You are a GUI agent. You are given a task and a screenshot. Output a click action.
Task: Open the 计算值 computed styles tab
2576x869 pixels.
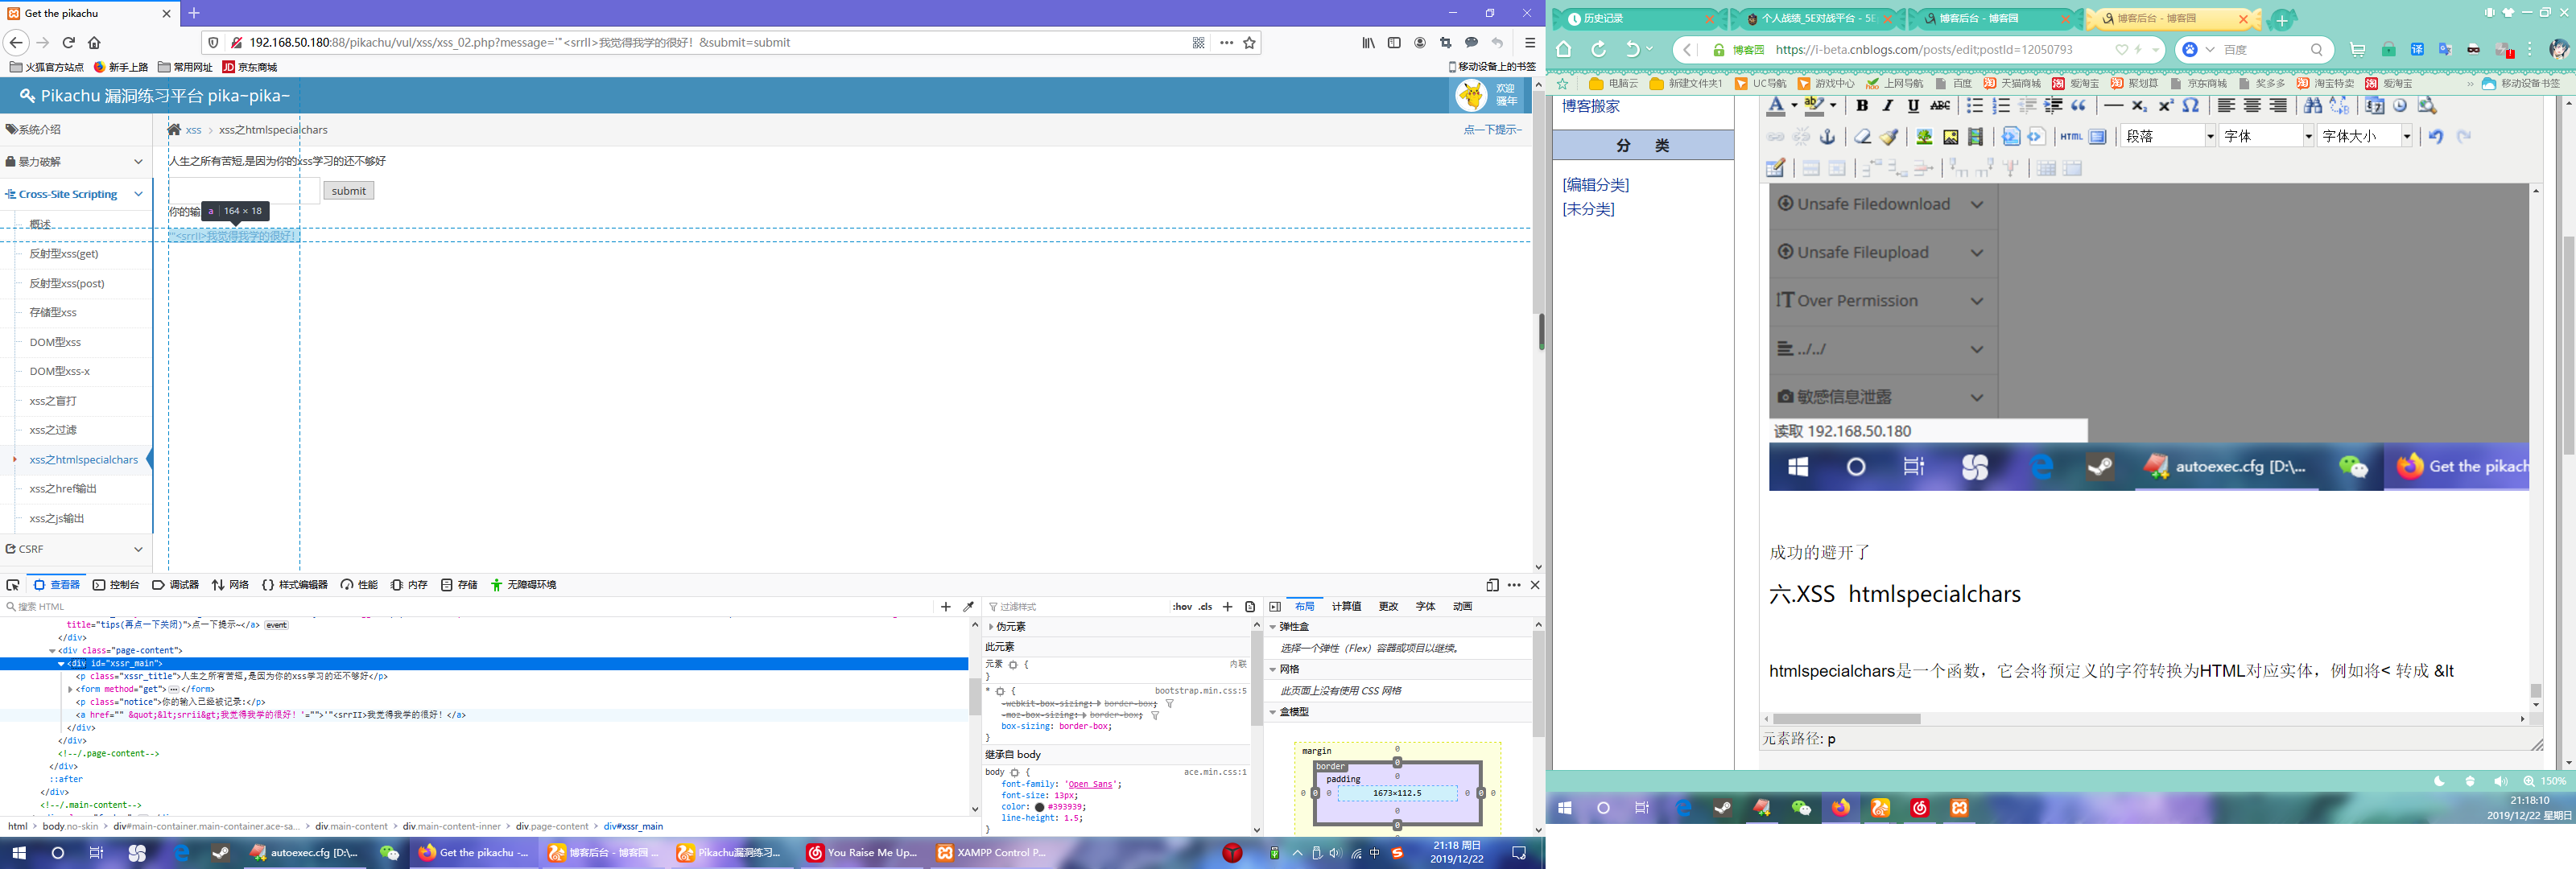(1346, 607)
